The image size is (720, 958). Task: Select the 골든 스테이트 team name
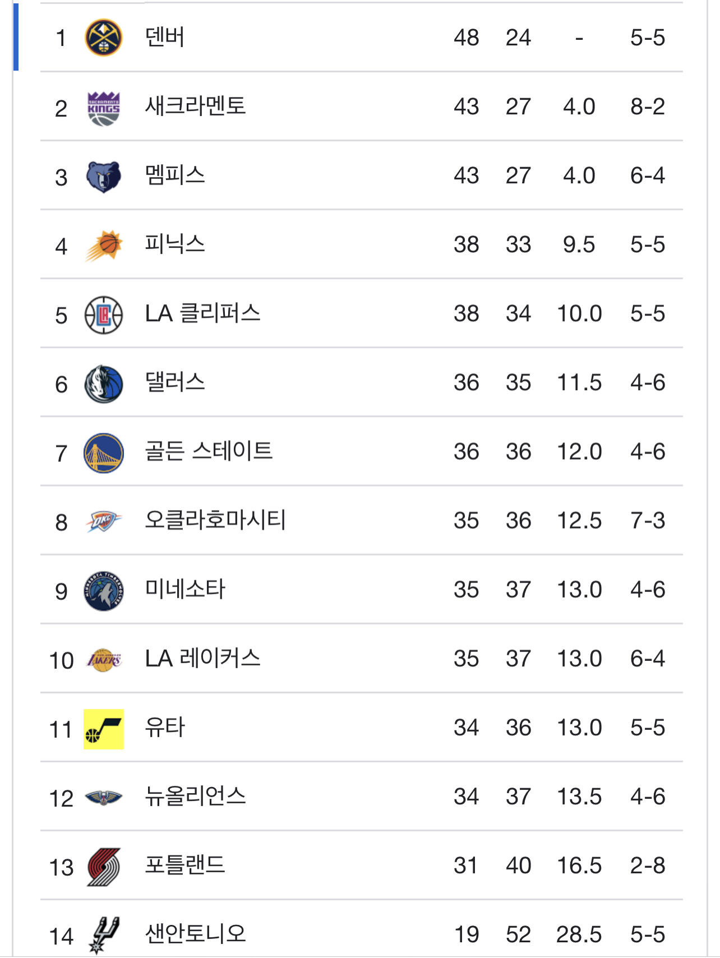(x=209, y=451)
